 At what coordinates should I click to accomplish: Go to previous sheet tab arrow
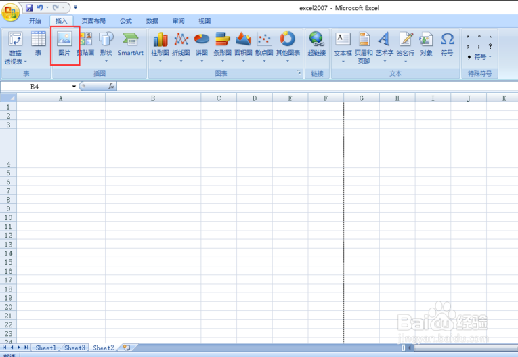point(12,348)
